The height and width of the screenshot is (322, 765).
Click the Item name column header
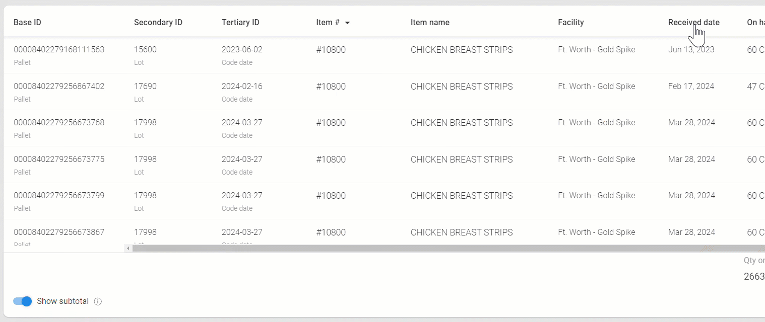(x=430, y=22)
